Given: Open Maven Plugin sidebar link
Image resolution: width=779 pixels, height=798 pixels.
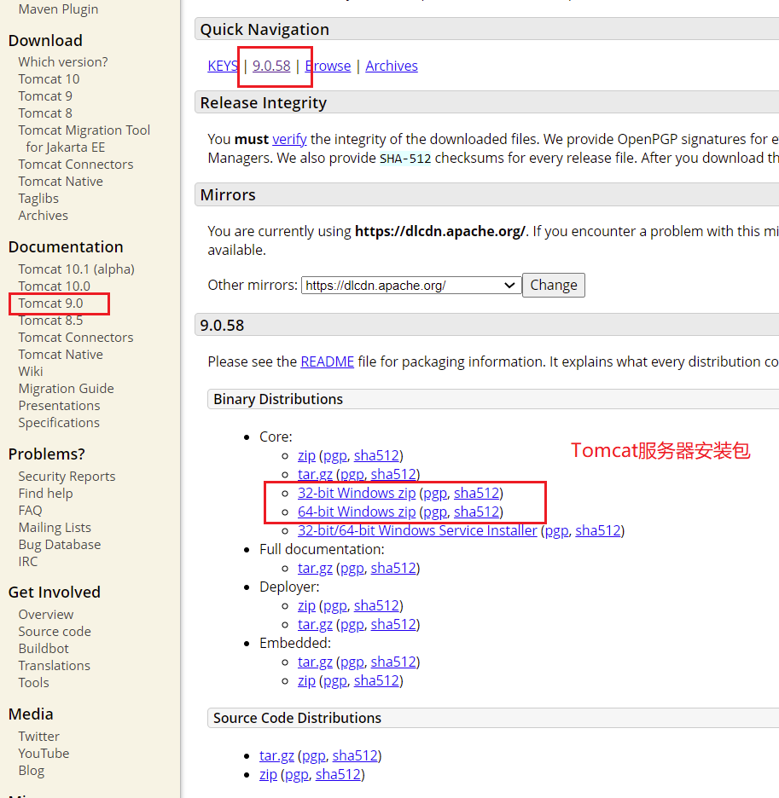Looking at the screenshot, I should (x=58, y=9).
